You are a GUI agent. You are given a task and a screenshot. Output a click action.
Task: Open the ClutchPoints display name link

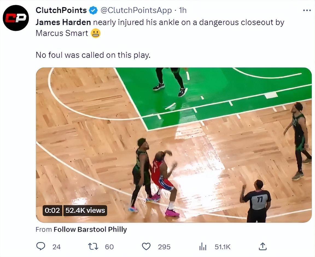coord(61,10)
